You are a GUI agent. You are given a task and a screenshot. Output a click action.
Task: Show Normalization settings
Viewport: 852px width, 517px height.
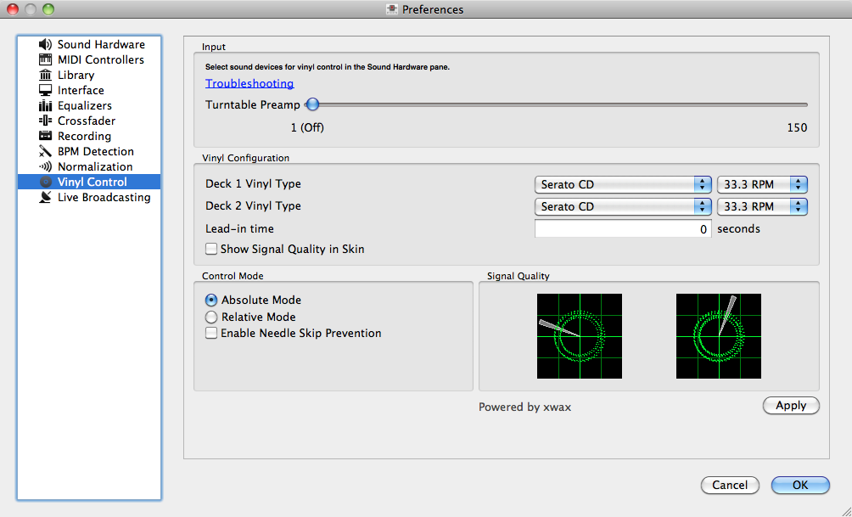[89, 166]
